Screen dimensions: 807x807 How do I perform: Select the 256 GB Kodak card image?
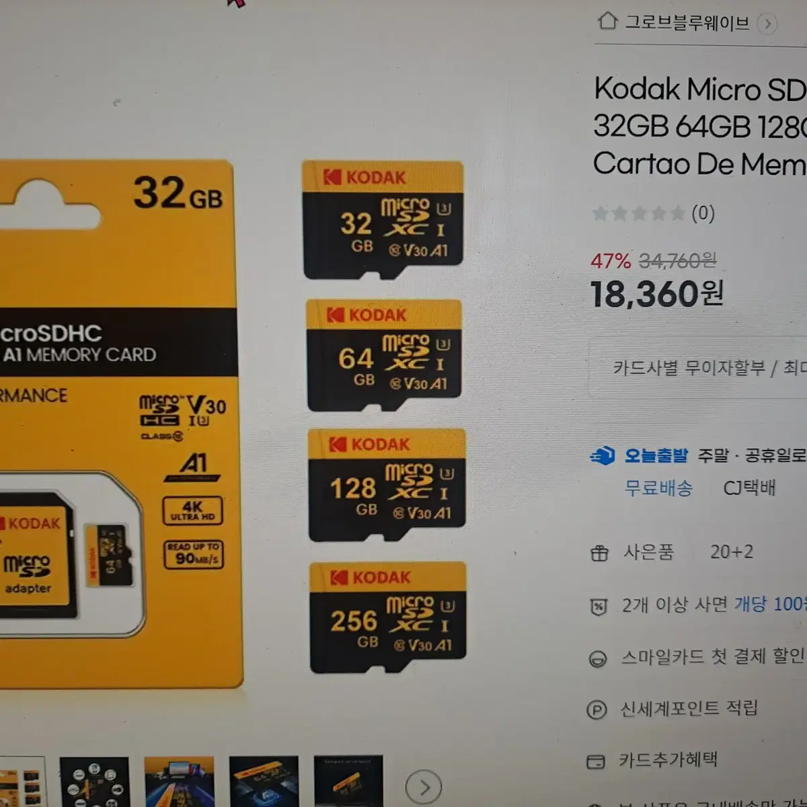click(x=388, y=617)
